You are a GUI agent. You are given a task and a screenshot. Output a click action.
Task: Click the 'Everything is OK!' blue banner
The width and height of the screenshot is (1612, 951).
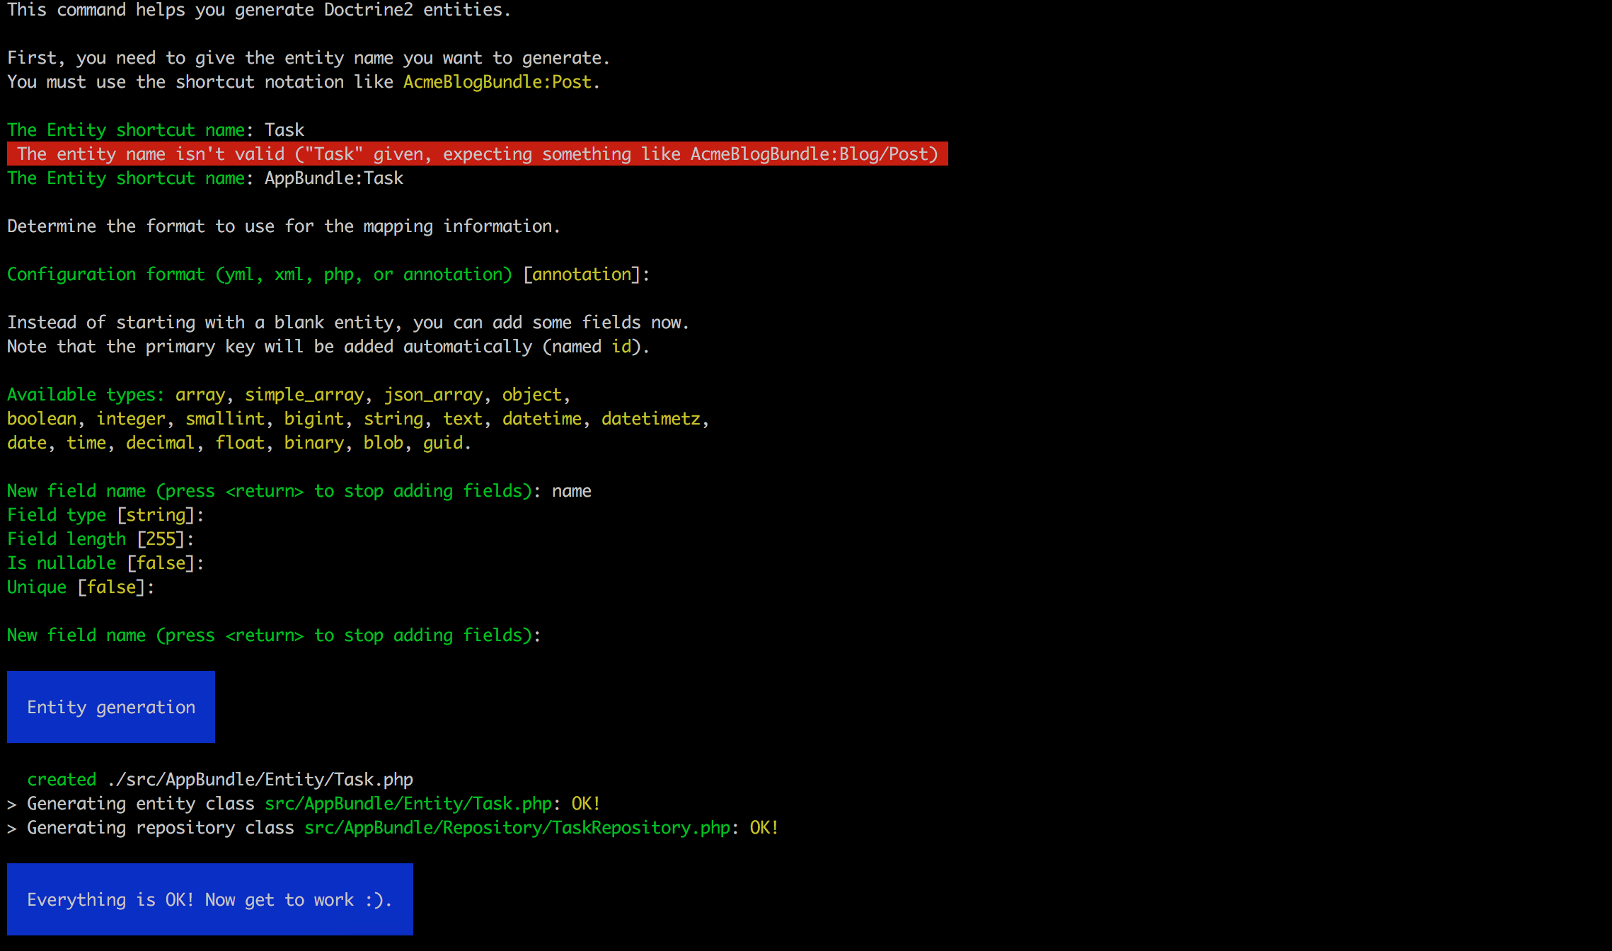point(209,899)
